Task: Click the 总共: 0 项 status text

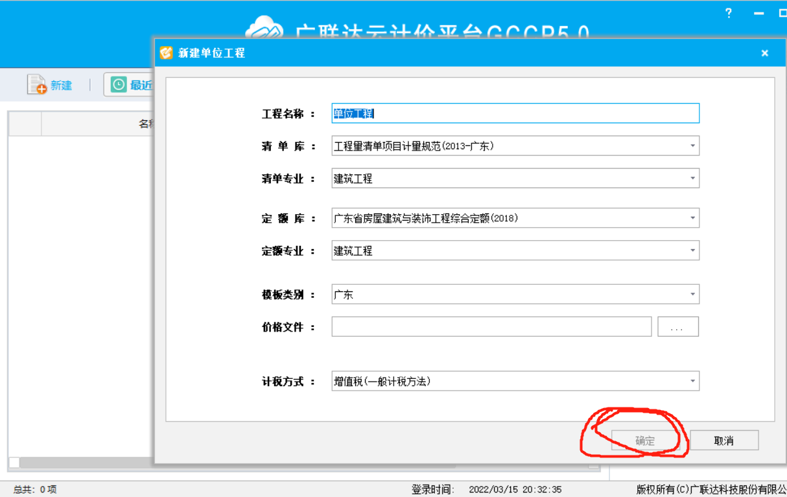Action: click(35, 490)
